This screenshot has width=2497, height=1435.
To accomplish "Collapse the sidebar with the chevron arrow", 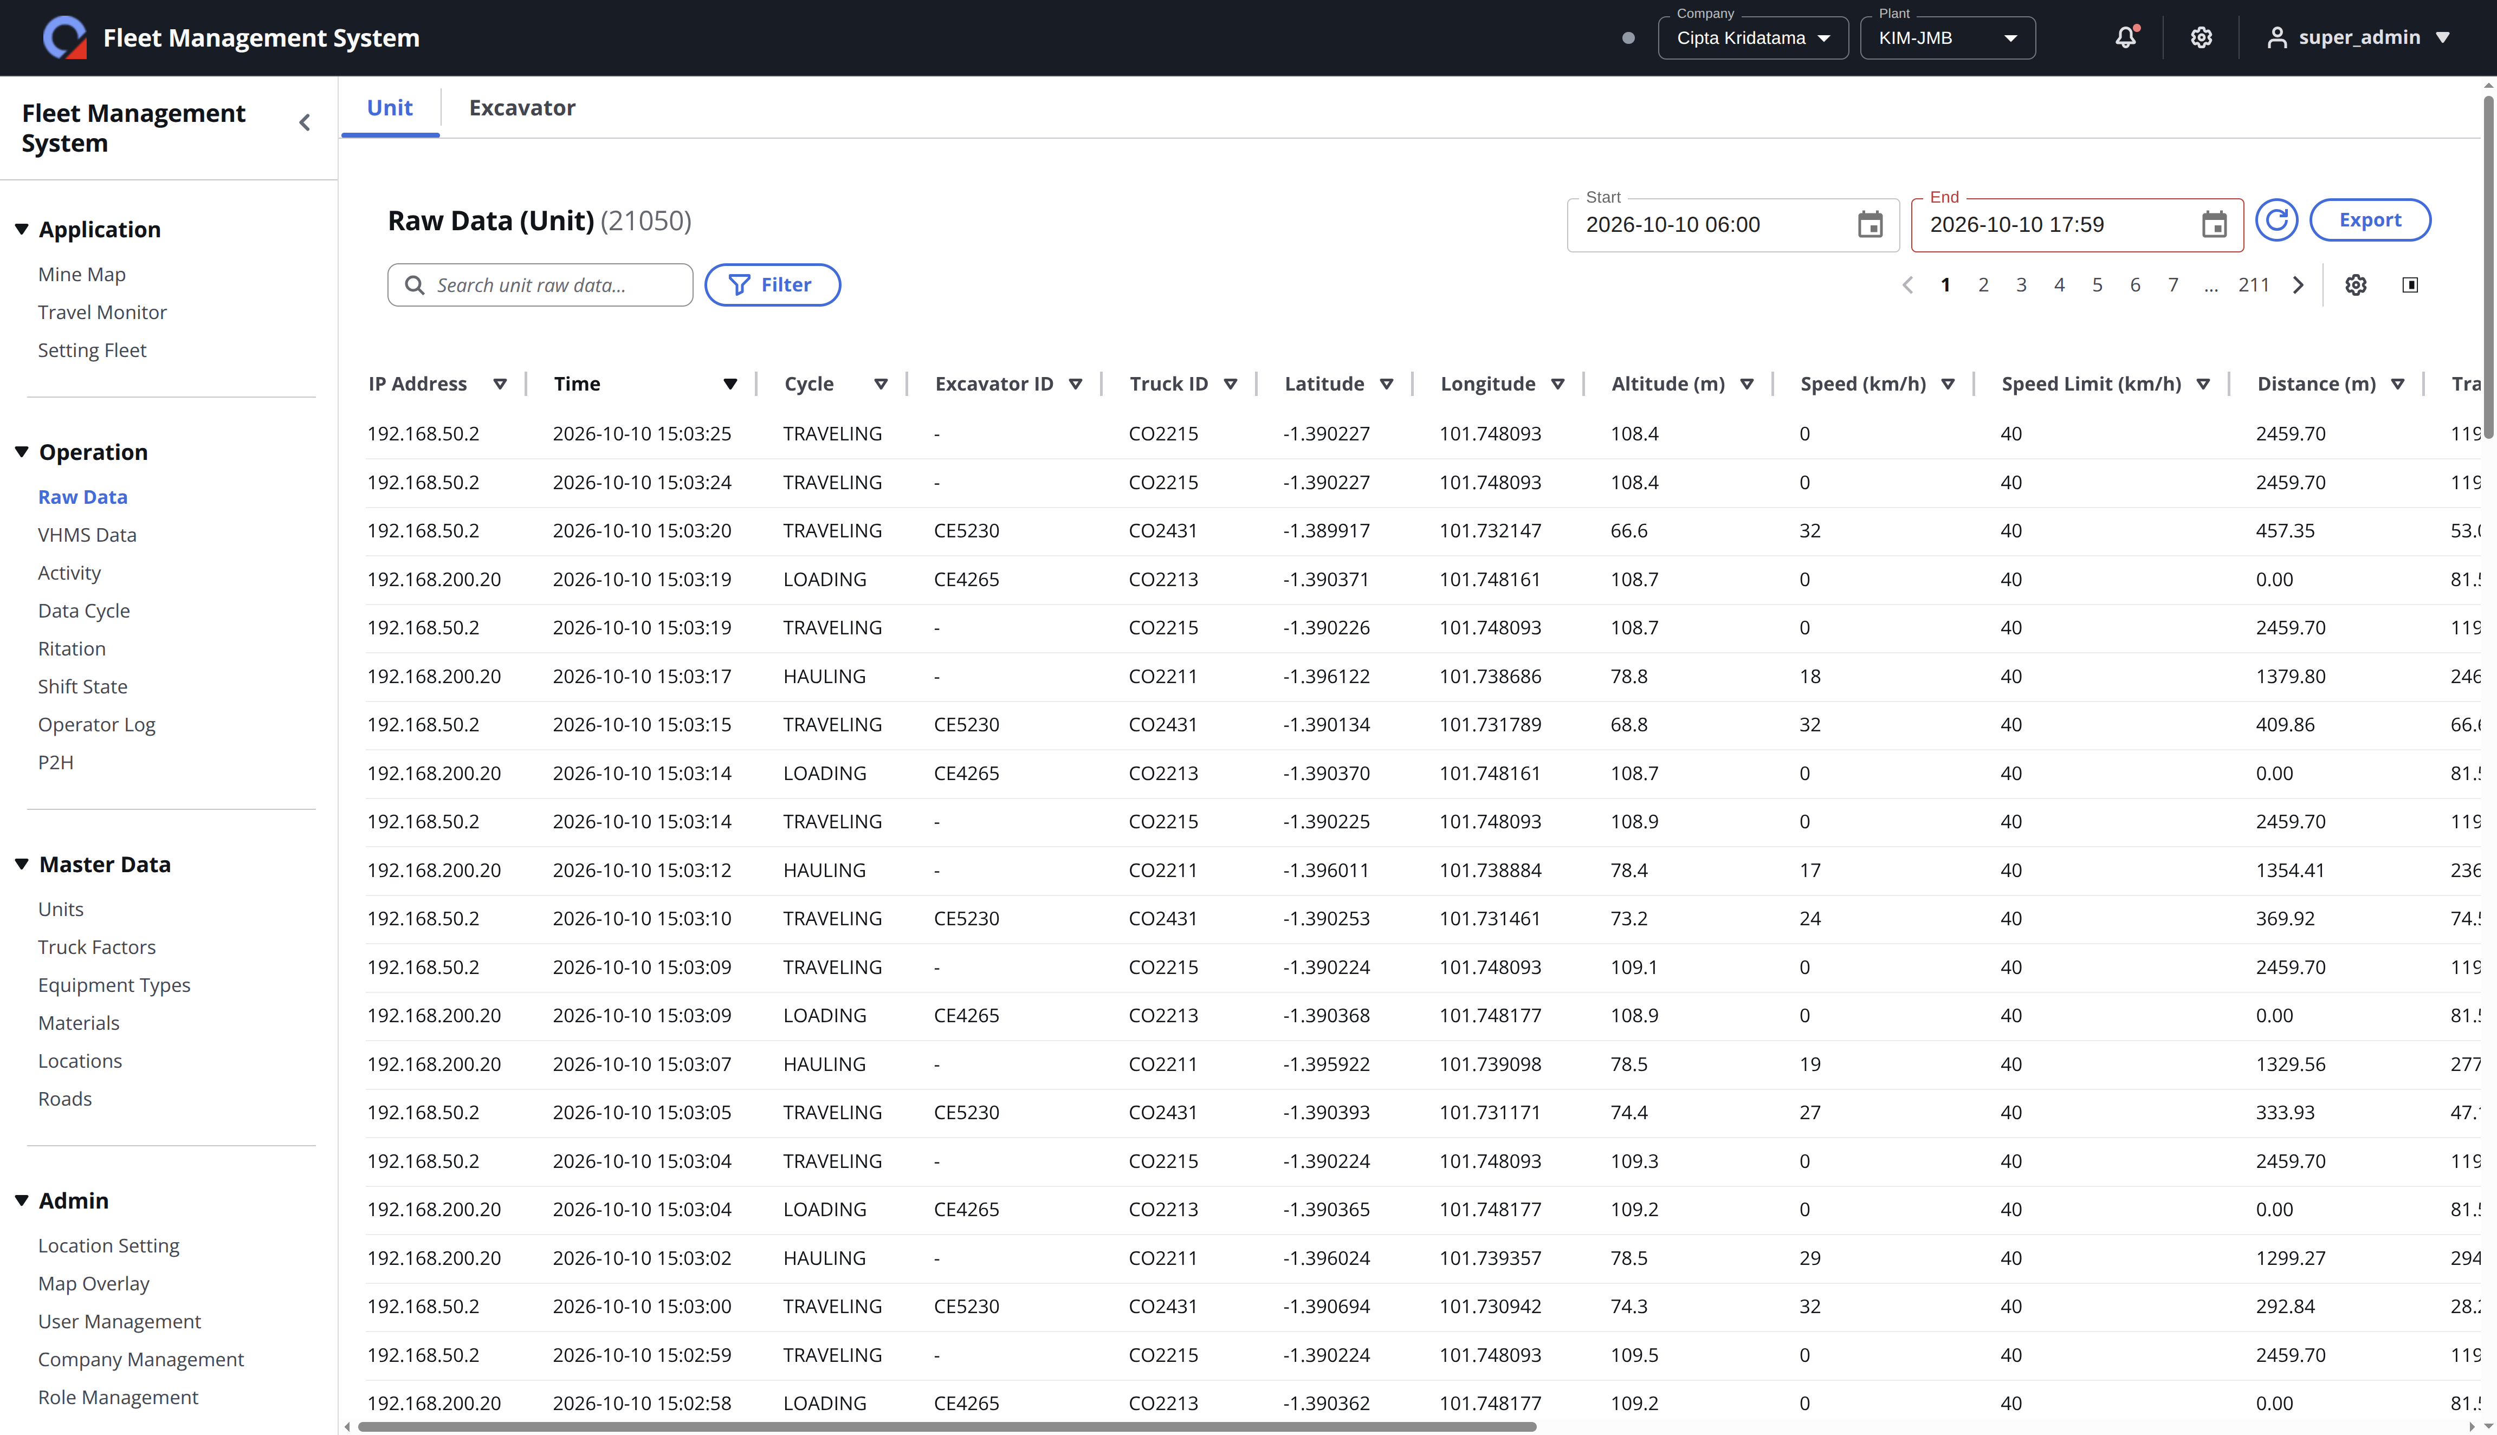I will click(305, 122).
